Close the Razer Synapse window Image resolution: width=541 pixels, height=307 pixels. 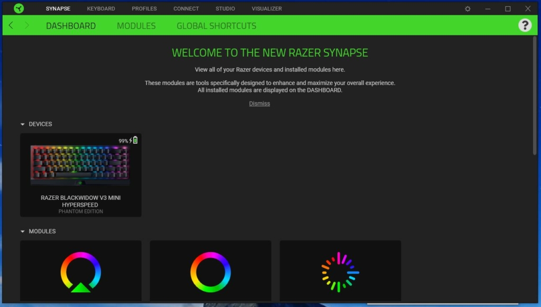click(x=528, y=8)
